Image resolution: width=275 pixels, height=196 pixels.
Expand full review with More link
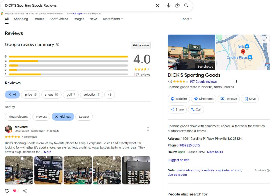point(48,152)
